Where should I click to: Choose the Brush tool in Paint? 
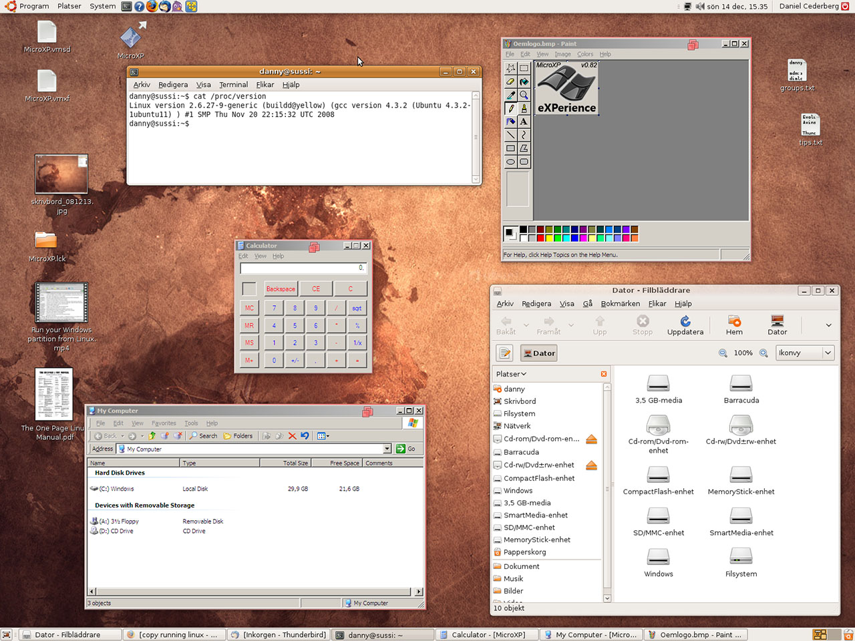pyautogui.click(x=524, y=108)
